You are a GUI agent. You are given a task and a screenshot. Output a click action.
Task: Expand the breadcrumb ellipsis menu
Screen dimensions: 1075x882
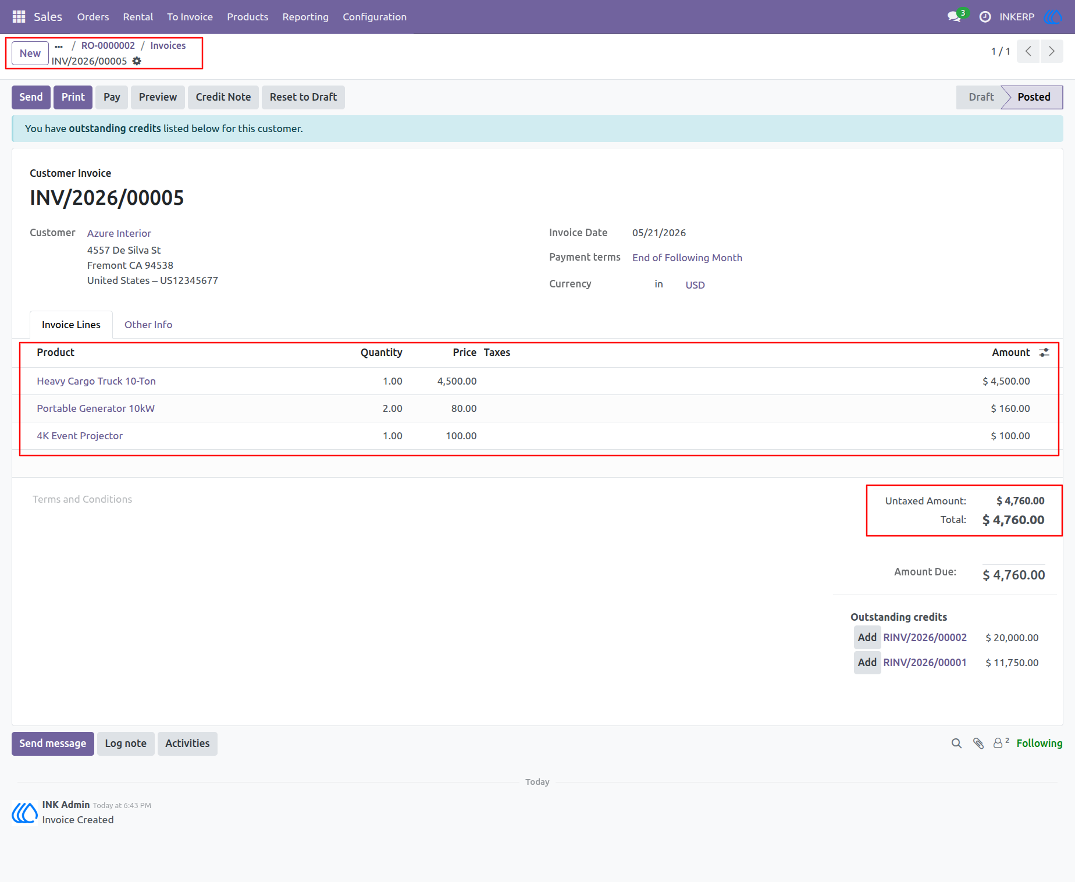tap(59, 46)
